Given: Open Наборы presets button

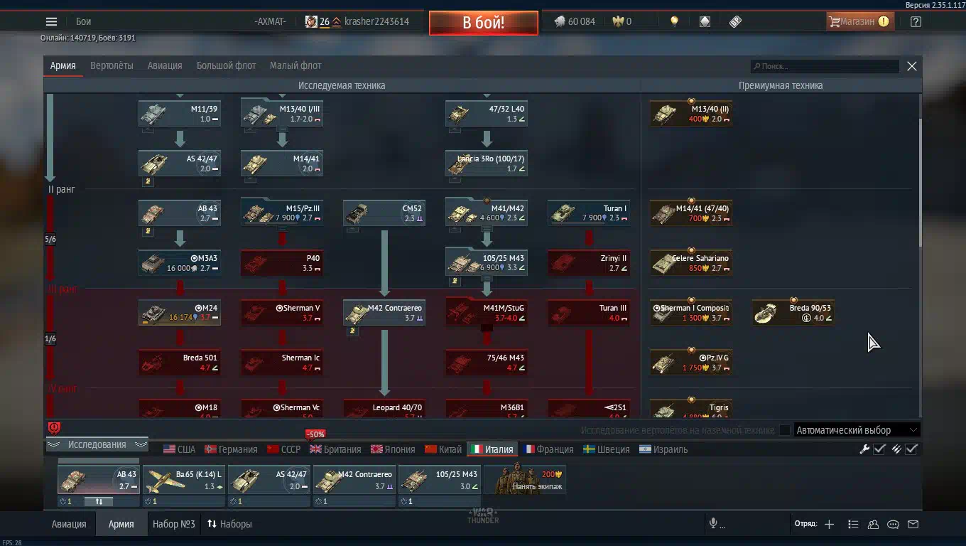Looking at the screenshot, I should point(229,524).
